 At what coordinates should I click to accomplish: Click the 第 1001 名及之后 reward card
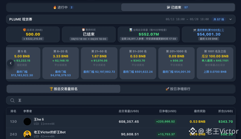[215, 63]
